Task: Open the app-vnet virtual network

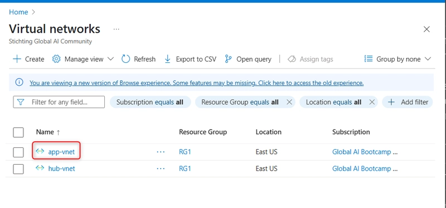Action: coord(61,152)
